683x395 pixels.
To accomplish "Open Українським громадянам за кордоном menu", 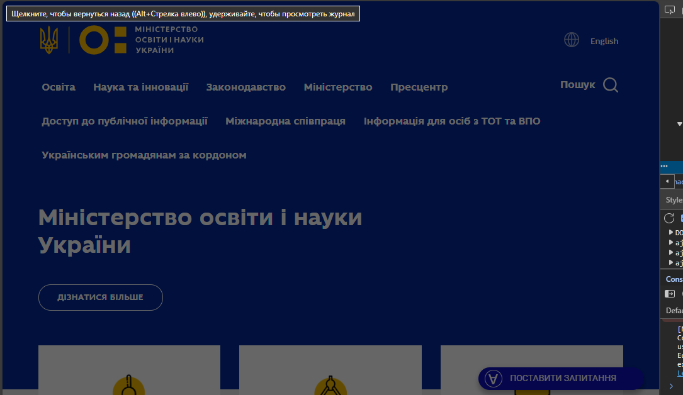I will click(144, 155).
